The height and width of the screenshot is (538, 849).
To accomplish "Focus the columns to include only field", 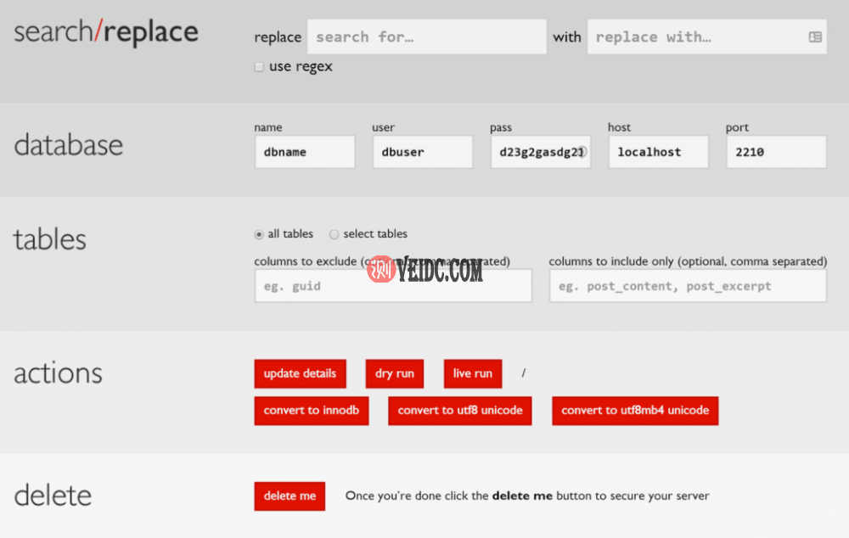I will point(687,286).
